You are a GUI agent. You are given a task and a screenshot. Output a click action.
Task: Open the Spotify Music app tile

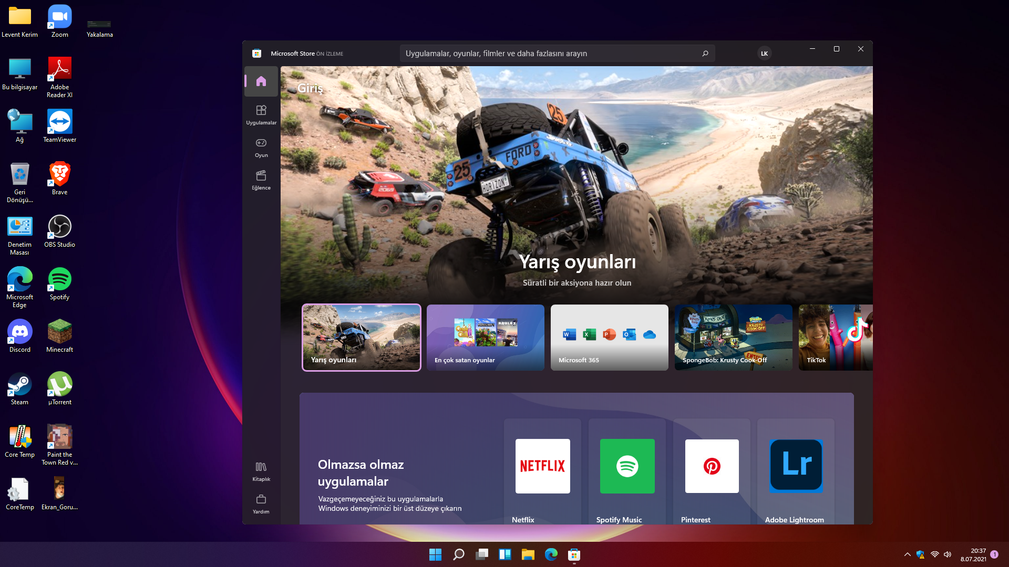click(x=627, y=466)
